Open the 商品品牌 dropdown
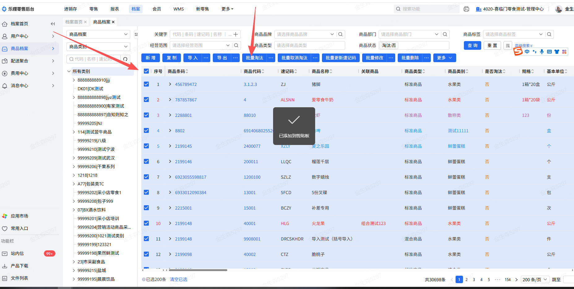 [305, 34]
